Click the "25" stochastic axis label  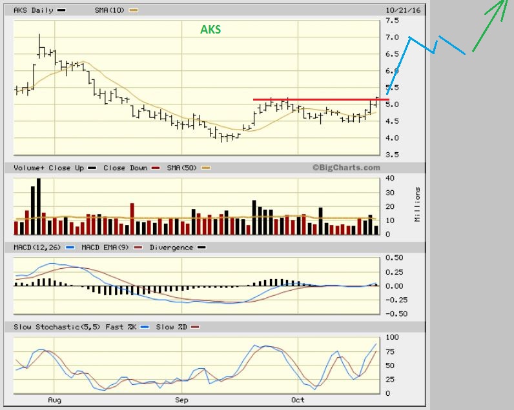point(390,380)
